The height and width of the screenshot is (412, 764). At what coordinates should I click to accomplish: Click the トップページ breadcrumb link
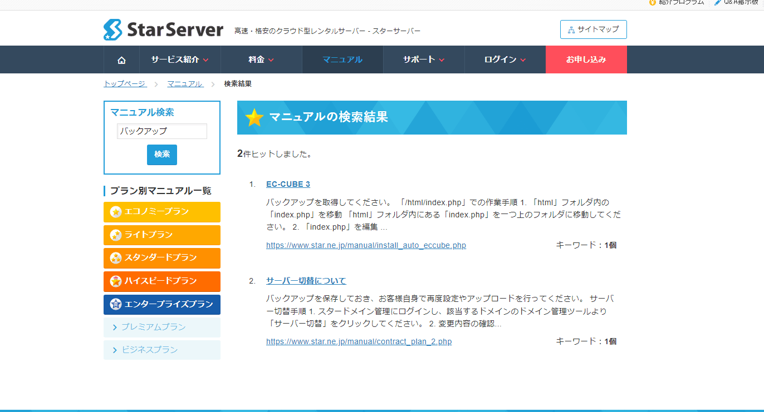click(x=125, y=84)
